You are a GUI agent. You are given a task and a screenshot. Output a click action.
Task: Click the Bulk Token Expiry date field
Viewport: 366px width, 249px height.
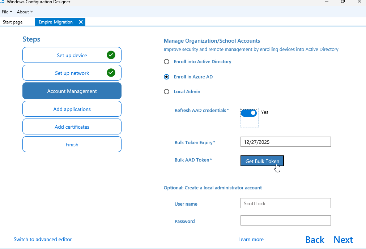point(285,141)
